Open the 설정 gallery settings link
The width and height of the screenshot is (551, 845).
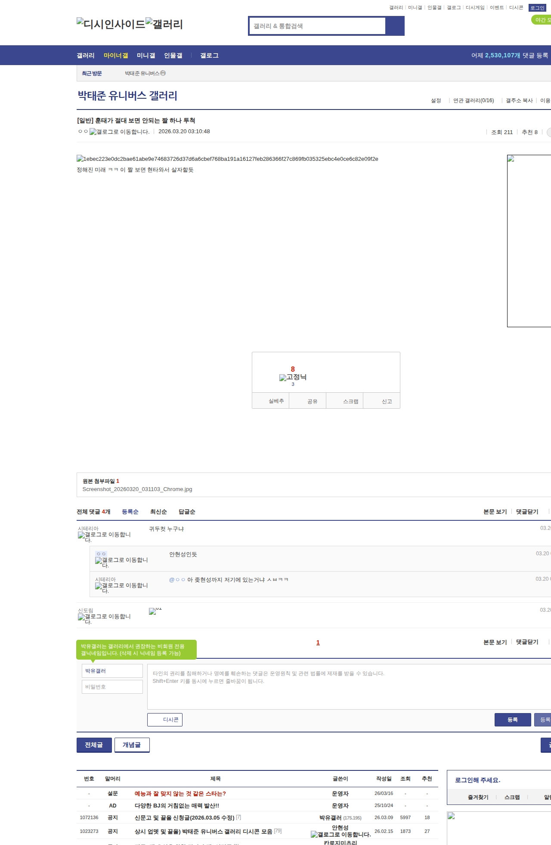[436, 100]
